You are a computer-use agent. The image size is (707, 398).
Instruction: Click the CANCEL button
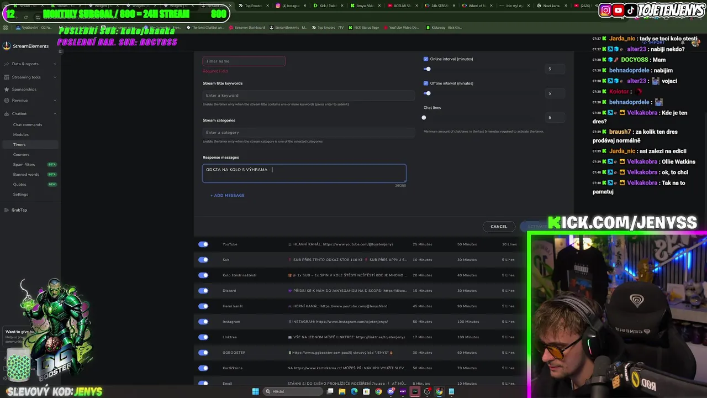(x=499, y=226)
